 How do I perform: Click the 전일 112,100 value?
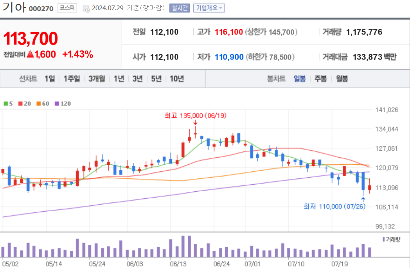point(164,32)
